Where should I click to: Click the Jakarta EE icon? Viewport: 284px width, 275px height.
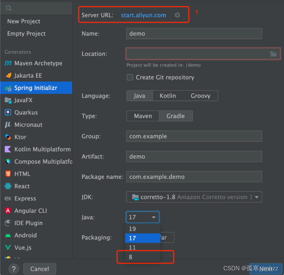(x=8, y=75)
